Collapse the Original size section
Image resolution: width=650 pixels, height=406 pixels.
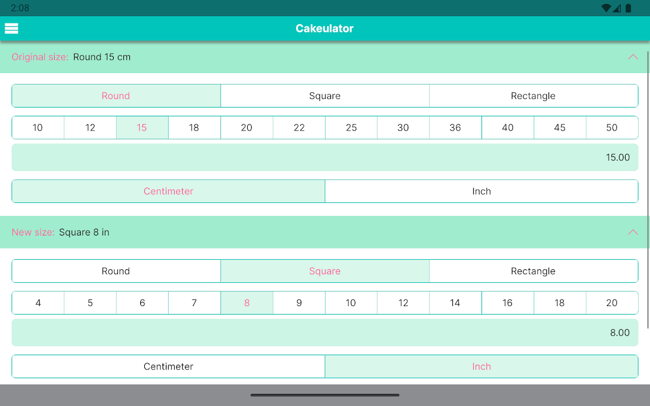point(633,57)
